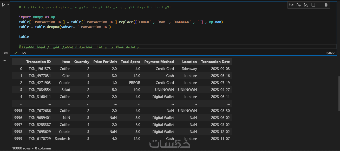
Task: Place cursor on the import numpy line
Action: [37, 17]
